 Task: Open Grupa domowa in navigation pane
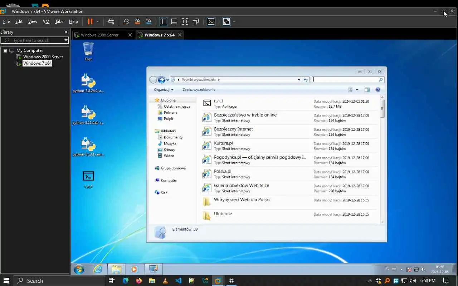(x=173, y=168)
